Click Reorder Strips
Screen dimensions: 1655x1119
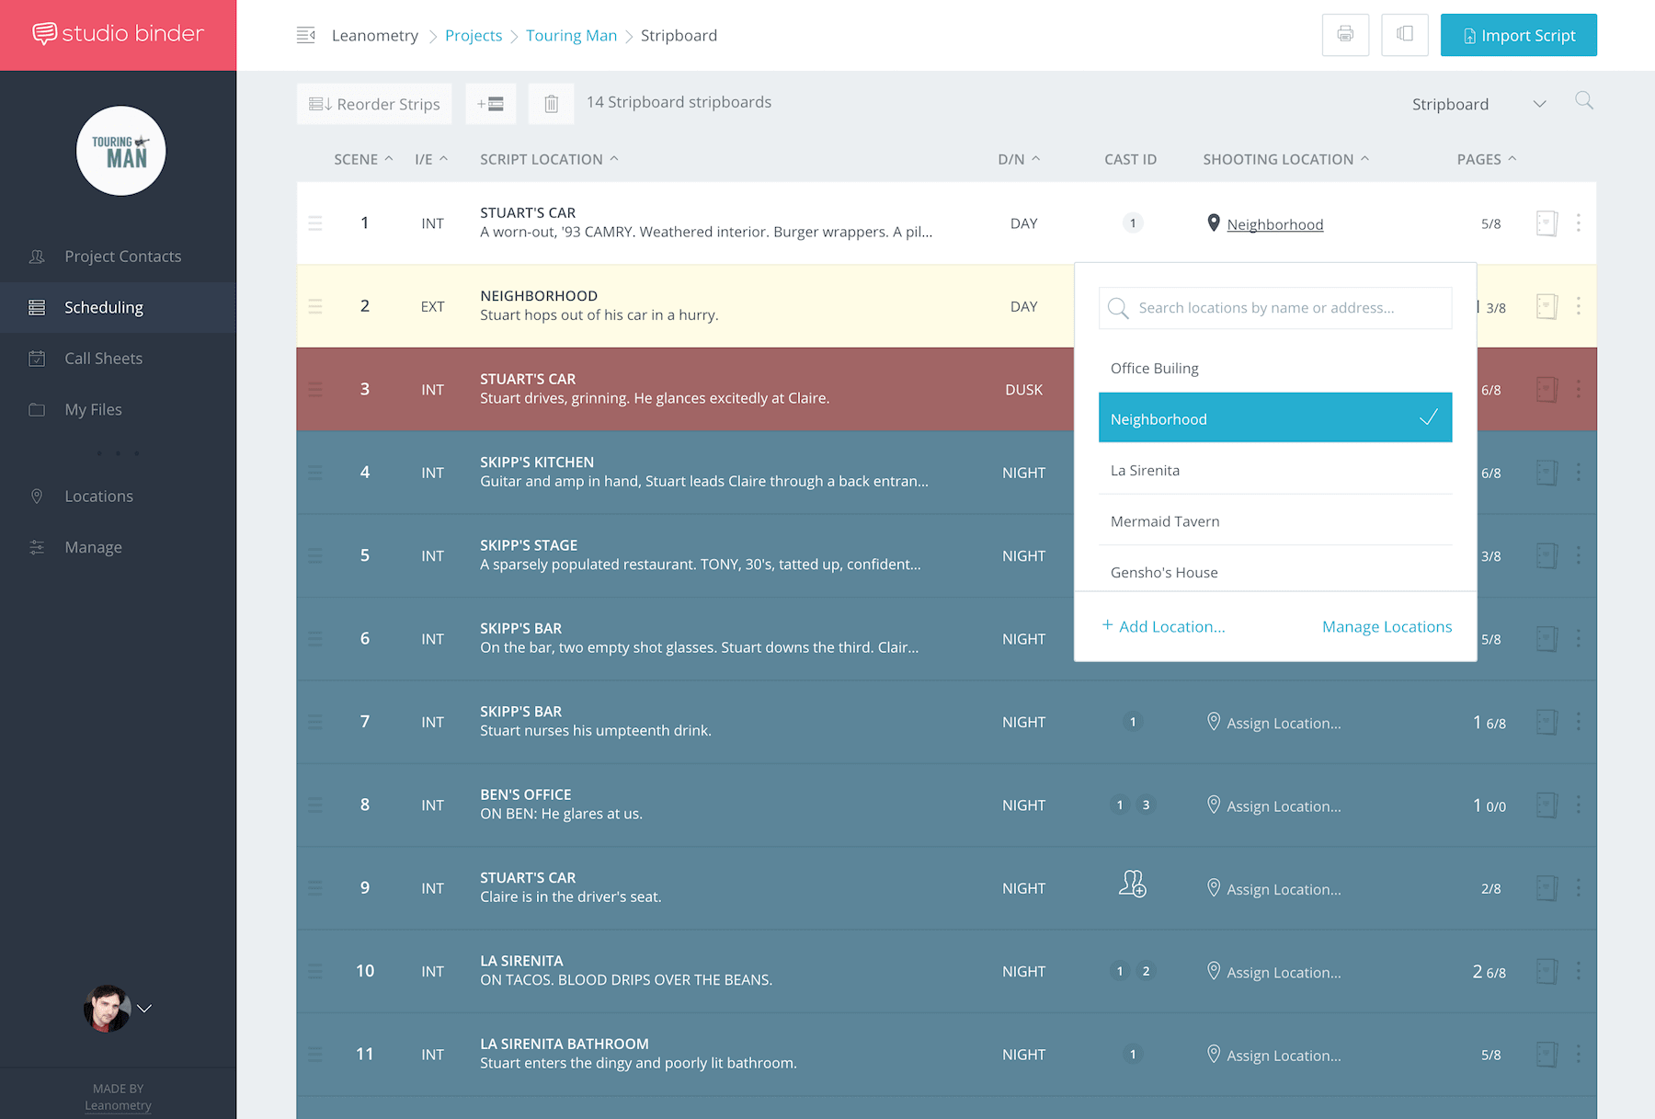[x=374, y=104]
